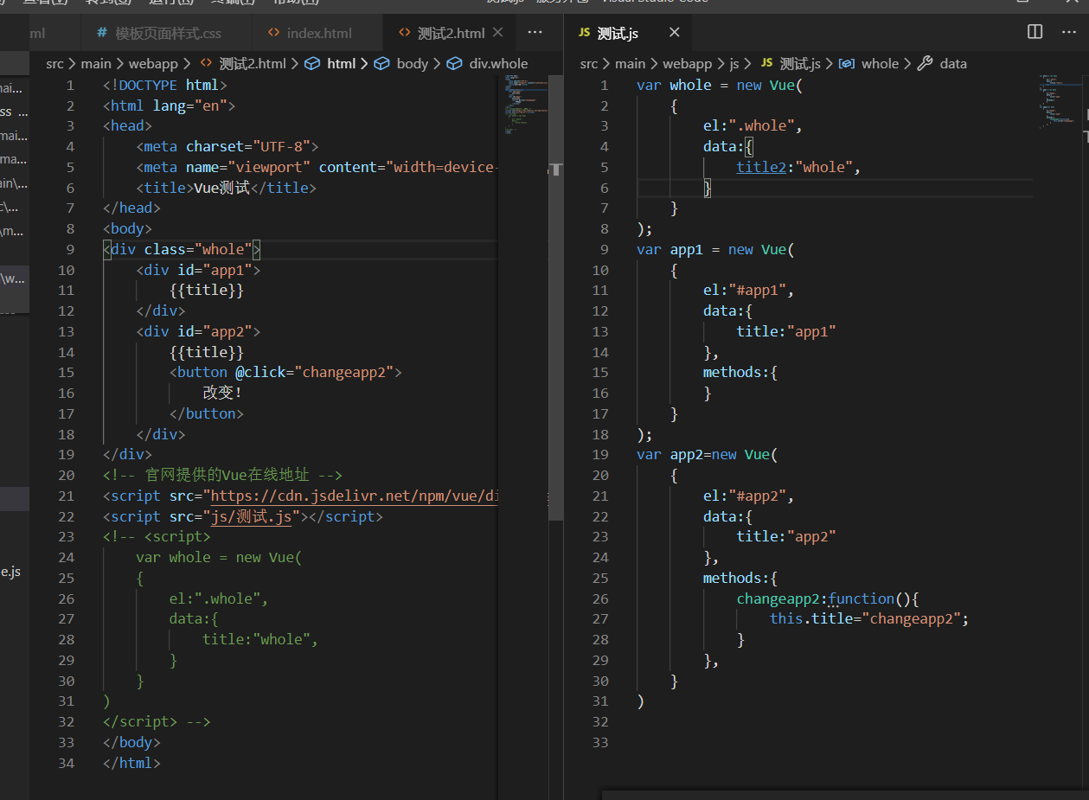Click the js/测试.js script path link
The image size is (1089, 800).
pyautogui.click(x=252, y=516)
